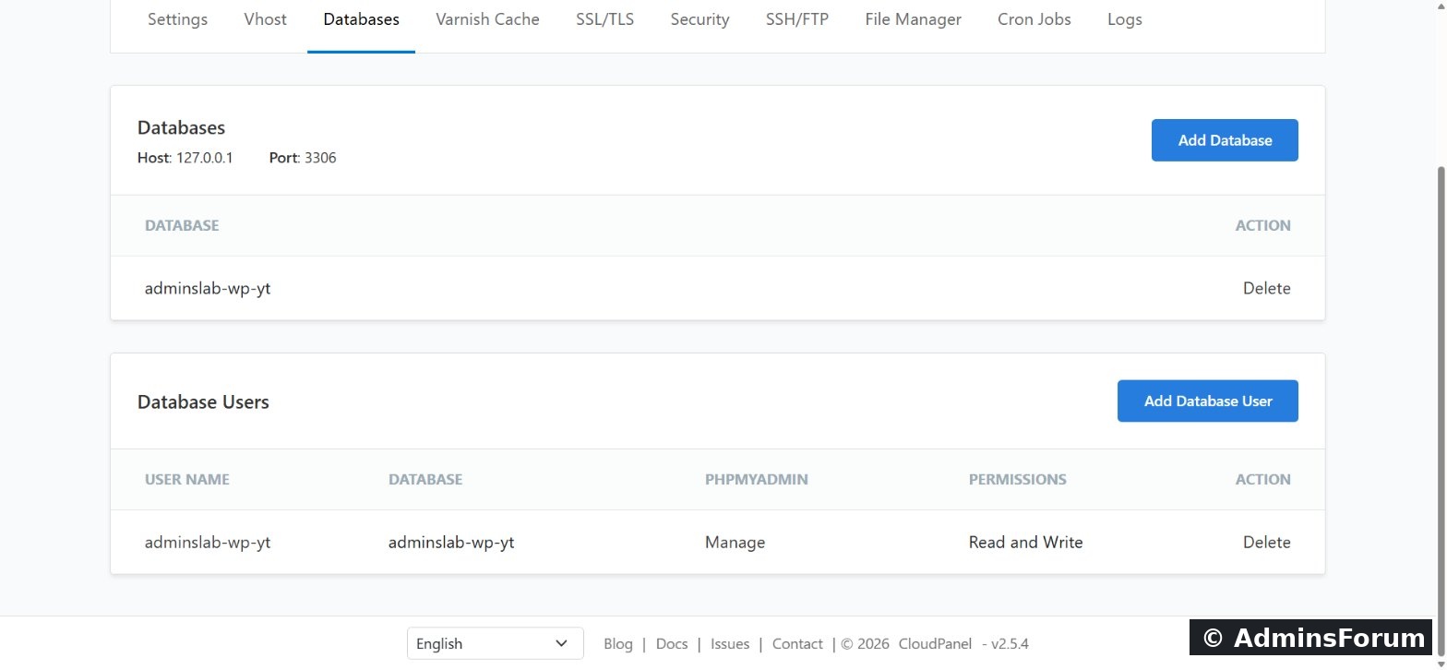1447x670 pixels.
Task: Switch to the SSH/FTP tab
Action: tap(797, 19)
